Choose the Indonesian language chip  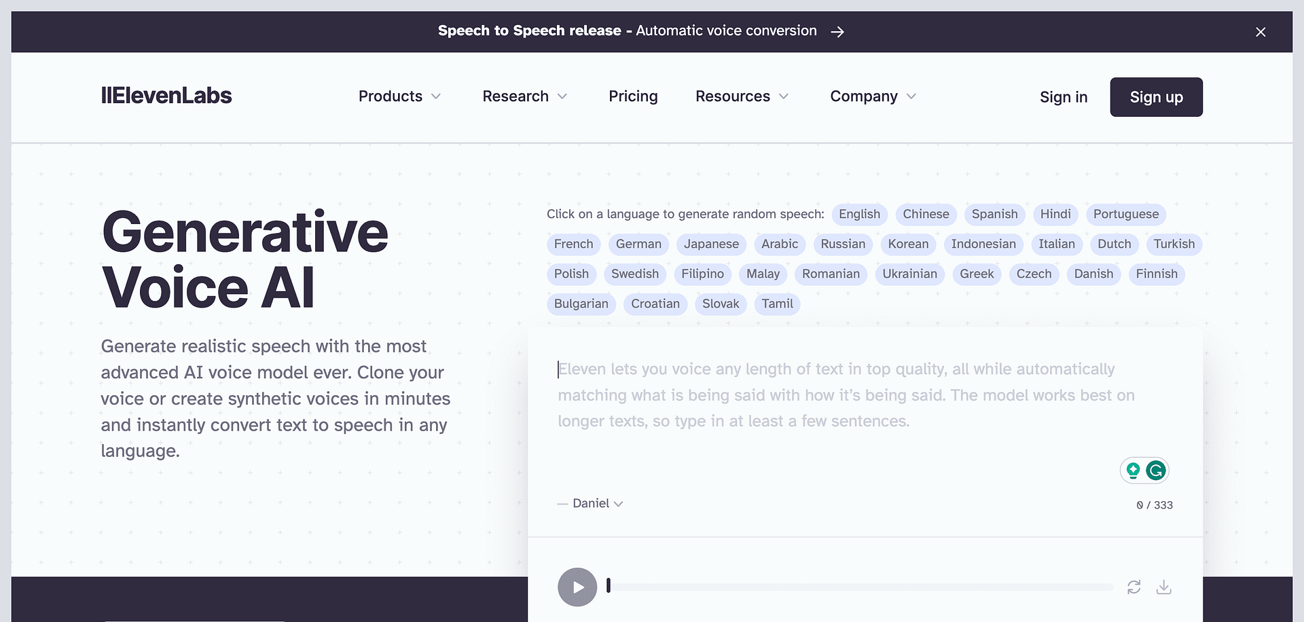983,244
